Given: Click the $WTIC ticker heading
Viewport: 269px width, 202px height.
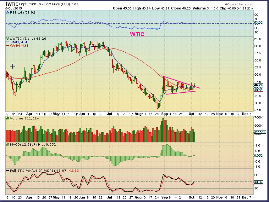Looking at the screenshot, I should tap(10, 4).
